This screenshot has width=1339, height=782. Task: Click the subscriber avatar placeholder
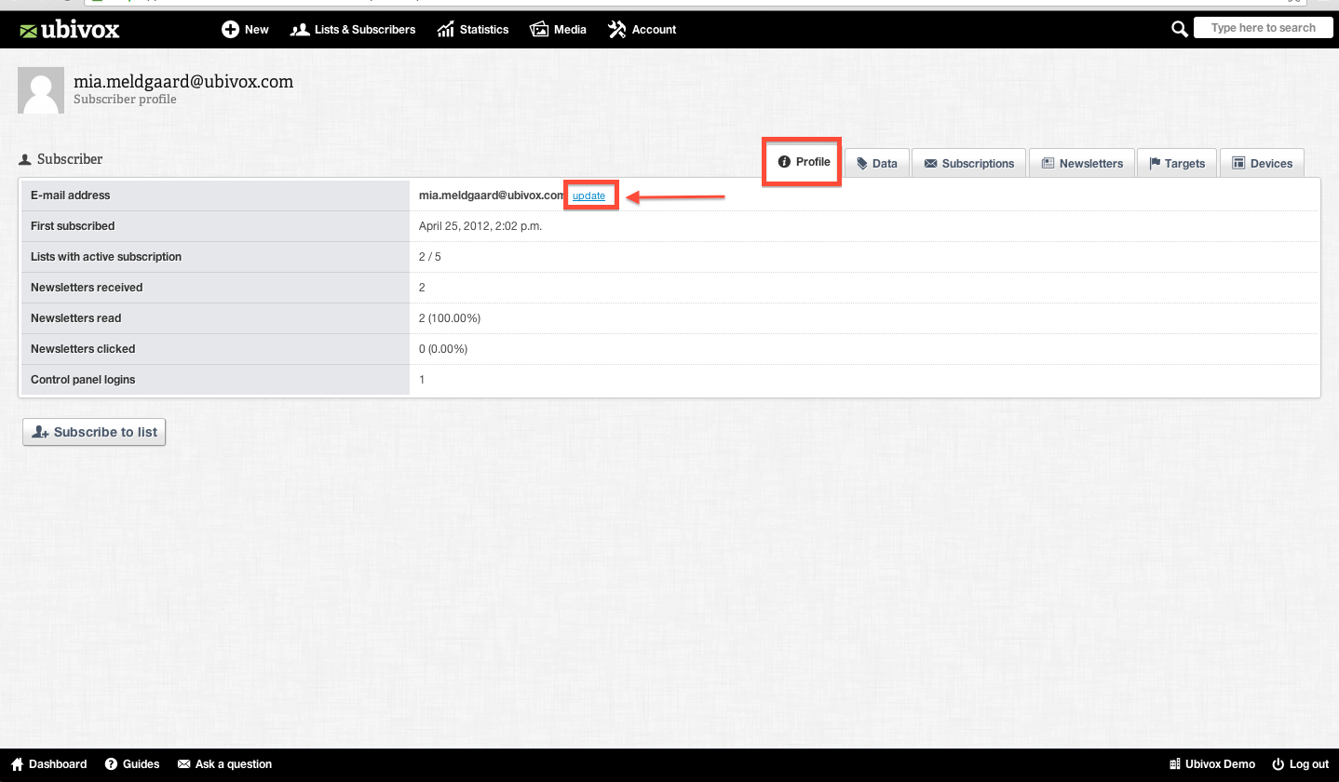(41, 90)
